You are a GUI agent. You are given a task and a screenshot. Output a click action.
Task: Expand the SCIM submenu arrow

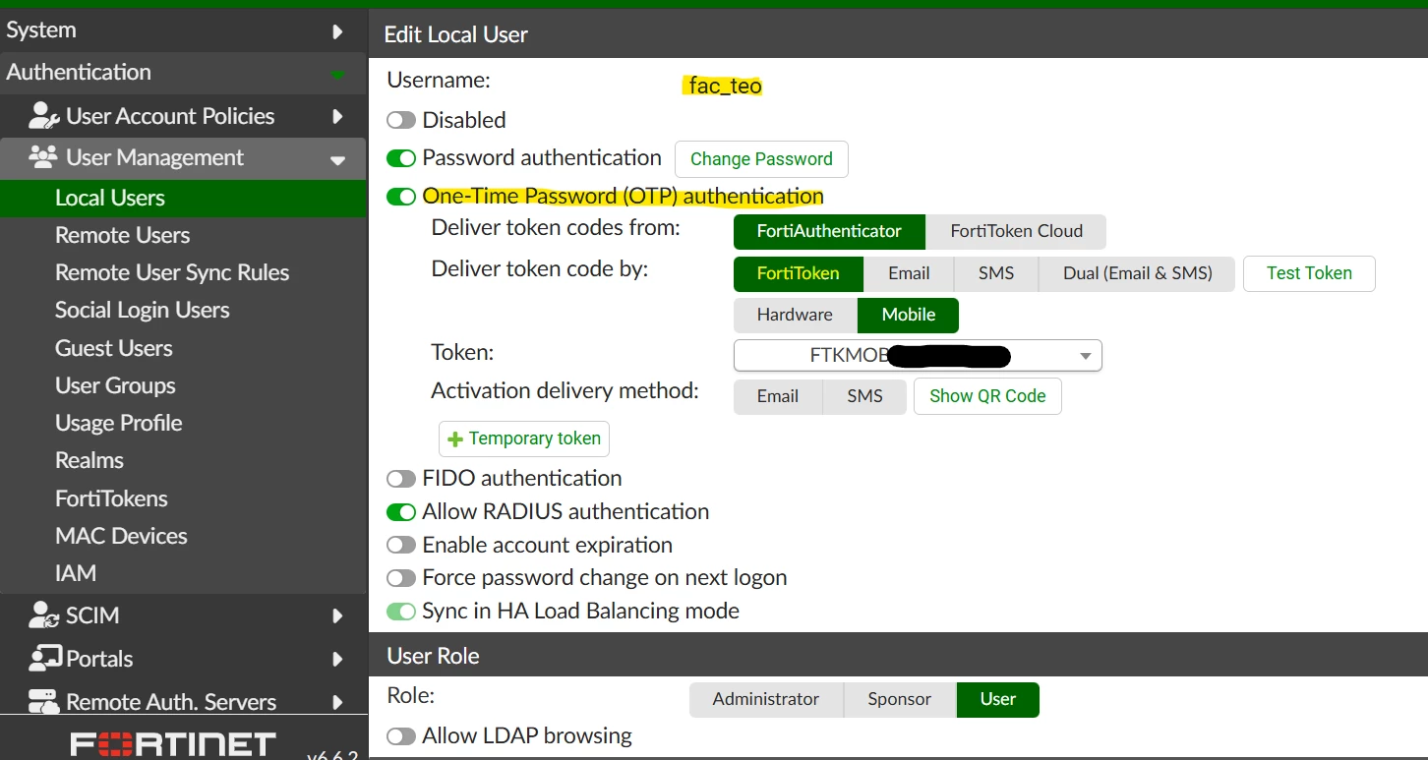pos(337,616)
